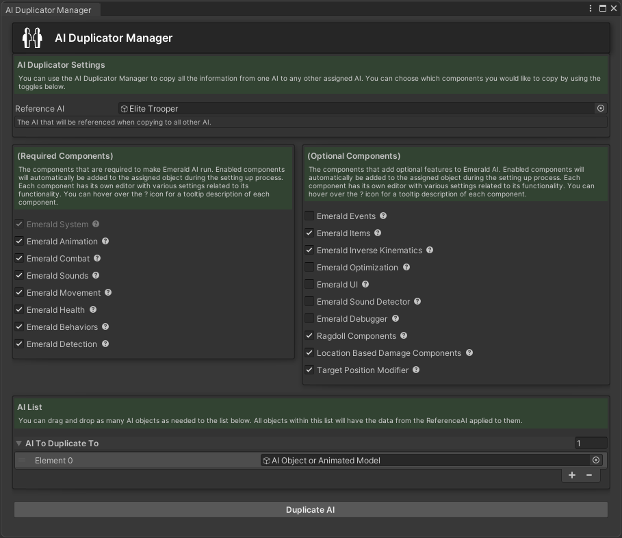Screen dimensions: 622x538
Task: Open object picker for Element 0
Action: coord(595,460)
